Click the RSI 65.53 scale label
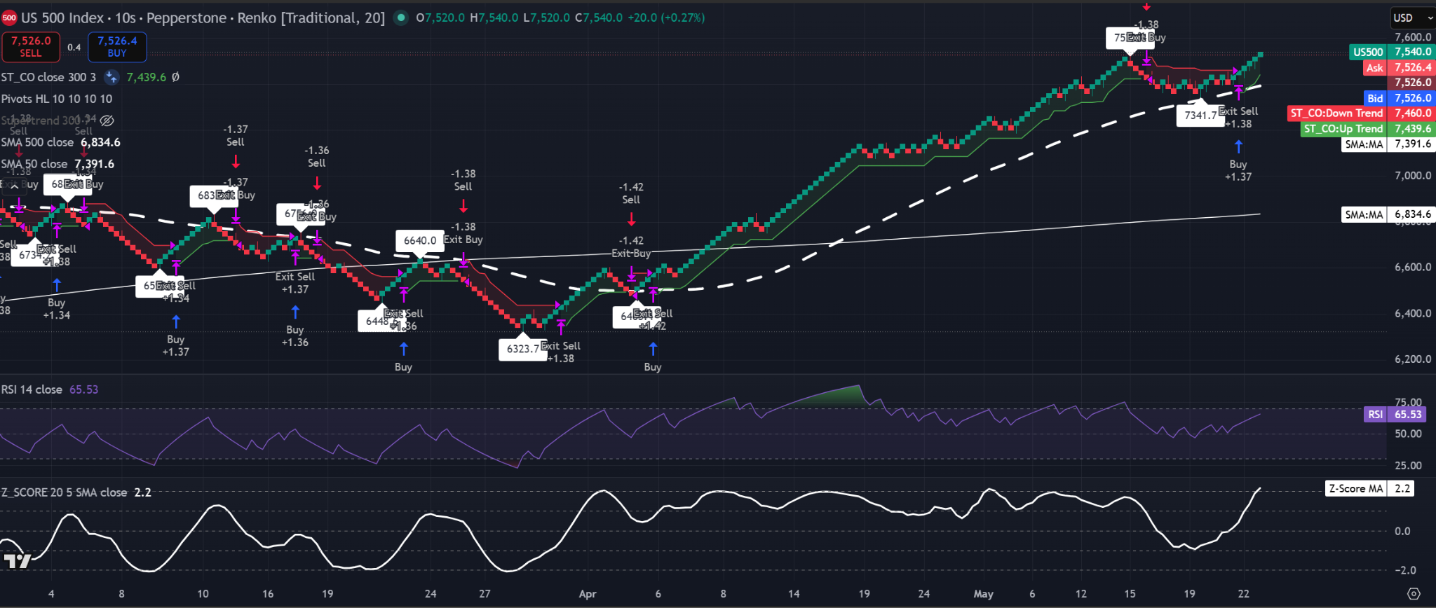 click(1395, 414)
